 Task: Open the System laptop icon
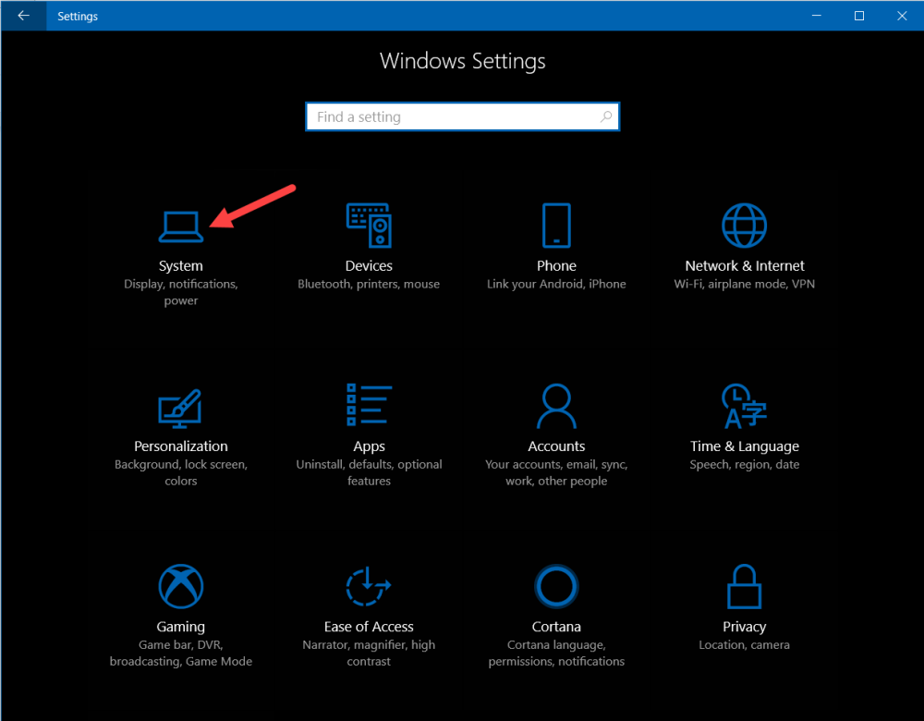click(x=181, y=227)
